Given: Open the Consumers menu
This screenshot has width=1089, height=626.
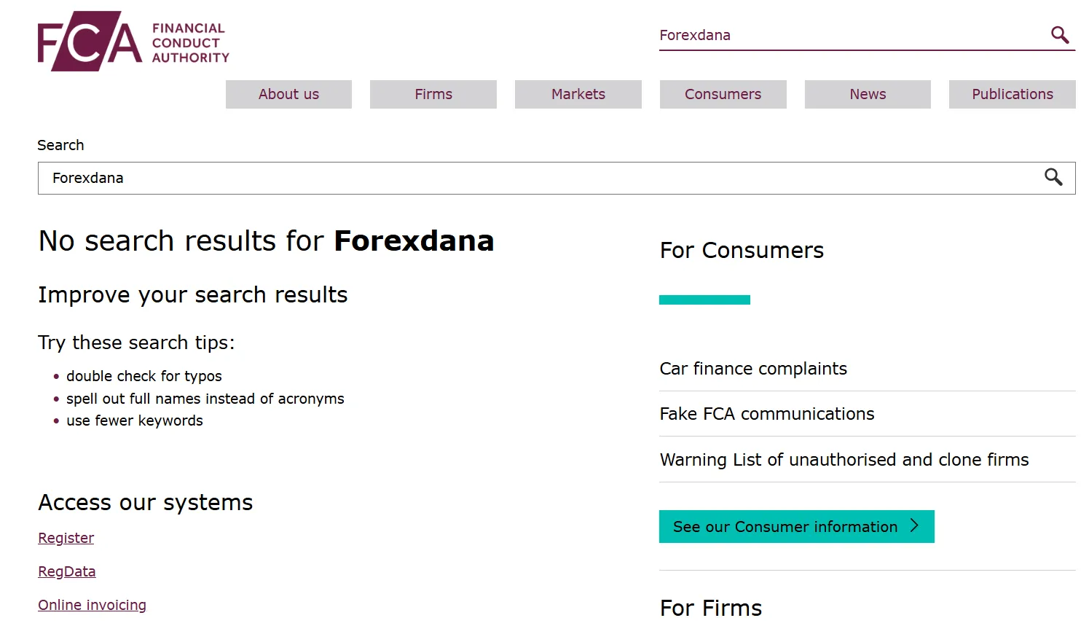Looking at the screenshot, I should [x=723, y=94].
